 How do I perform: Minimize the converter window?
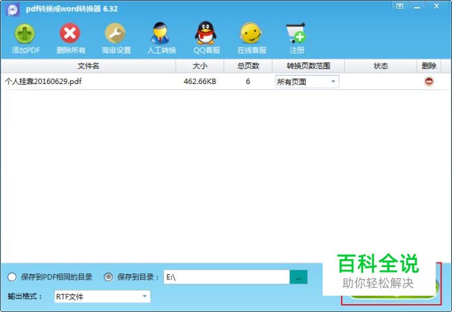pos(417,7)
